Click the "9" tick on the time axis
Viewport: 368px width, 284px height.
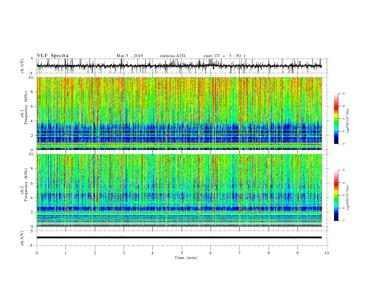(297, 253)
